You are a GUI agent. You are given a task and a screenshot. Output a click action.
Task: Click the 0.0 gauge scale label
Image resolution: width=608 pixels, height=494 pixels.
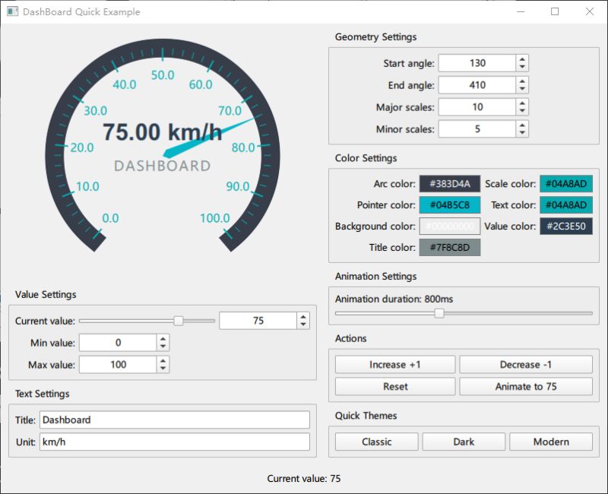coord(110,218)
